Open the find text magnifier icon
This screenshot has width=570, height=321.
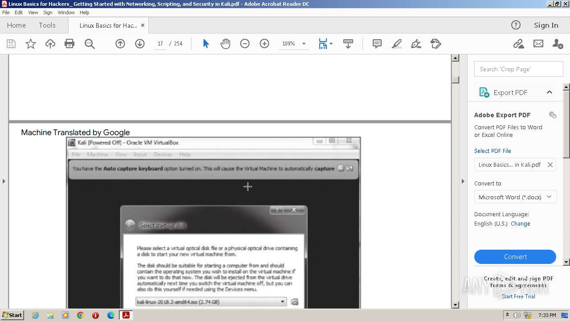pyautogui.click(x=90, y=44)
